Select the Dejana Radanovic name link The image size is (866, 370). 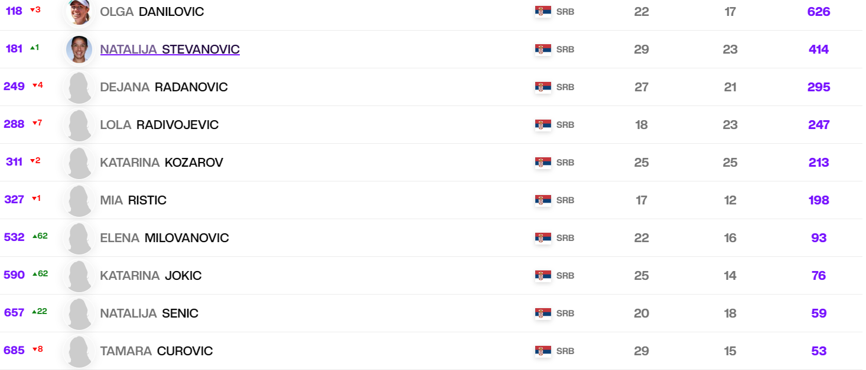(x=164, y=87)
